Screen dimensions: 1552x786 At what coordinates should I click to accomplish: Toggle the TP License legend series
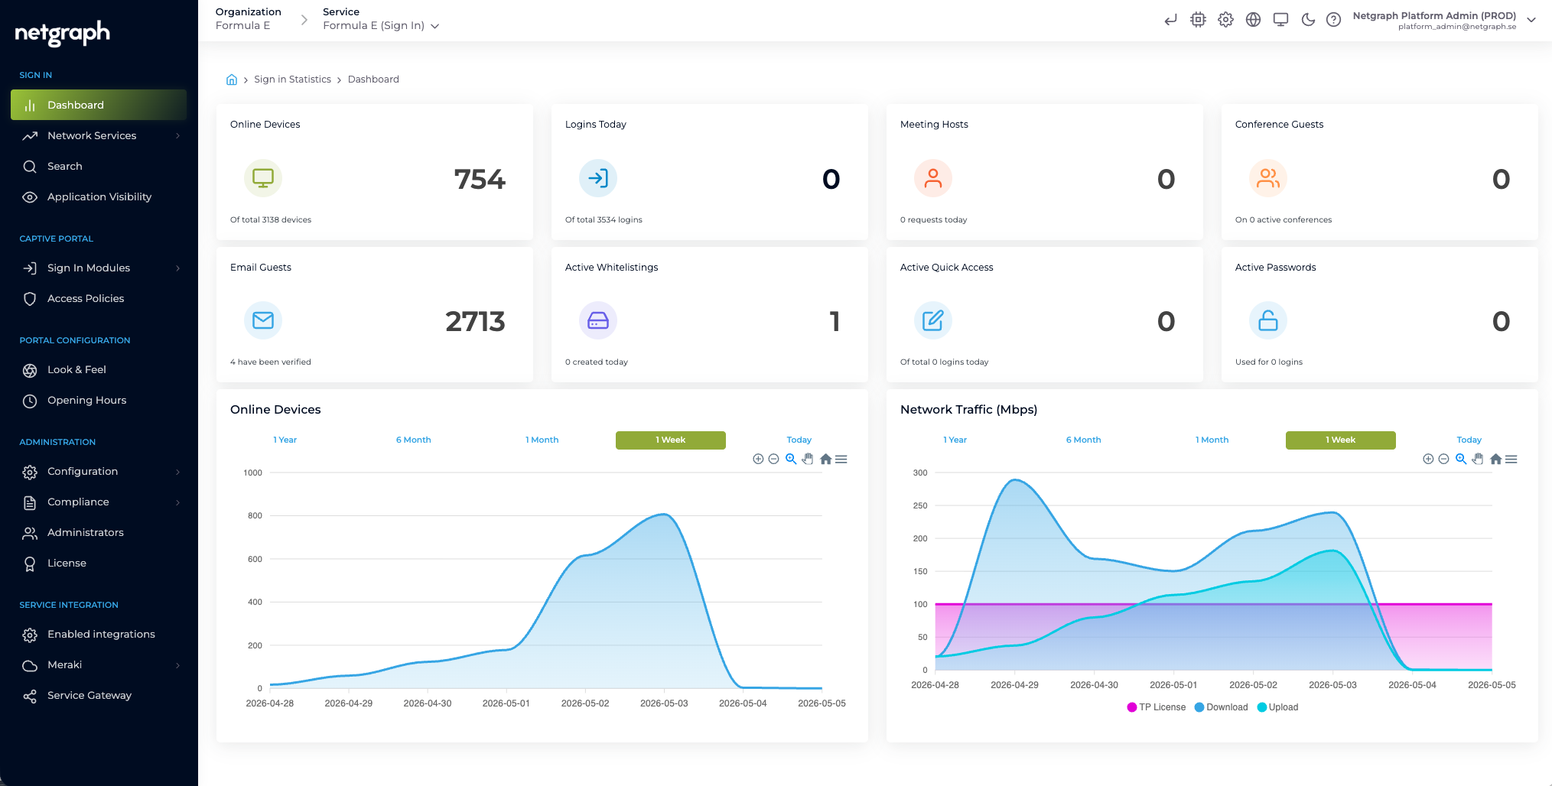[x=1156, y=707]
